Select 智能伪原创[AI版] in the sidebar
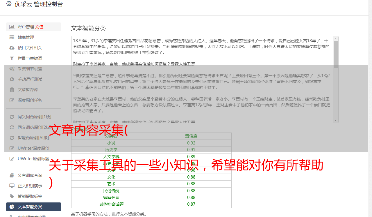 33,138
